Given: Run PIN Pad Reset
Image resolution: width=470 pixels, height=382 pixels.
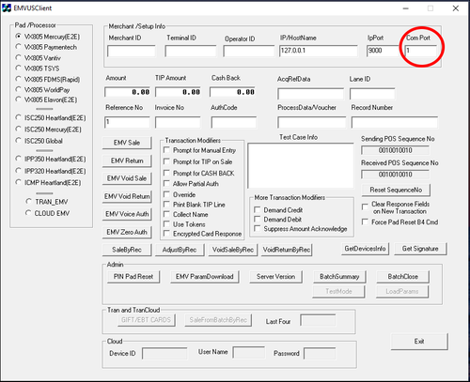Looking at the screenshot, I should 133,277.
